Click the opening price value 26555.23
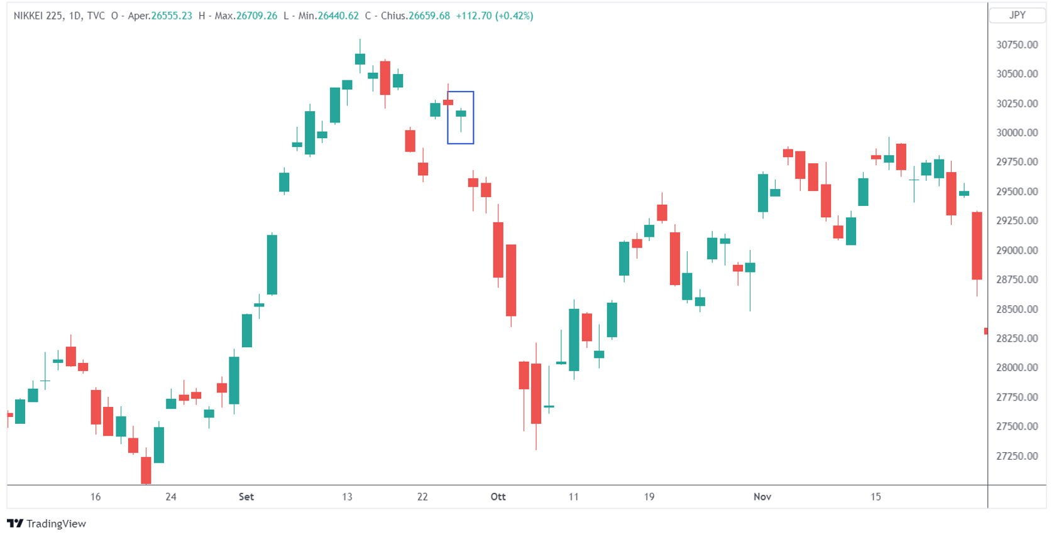 [x=171, y=16]
